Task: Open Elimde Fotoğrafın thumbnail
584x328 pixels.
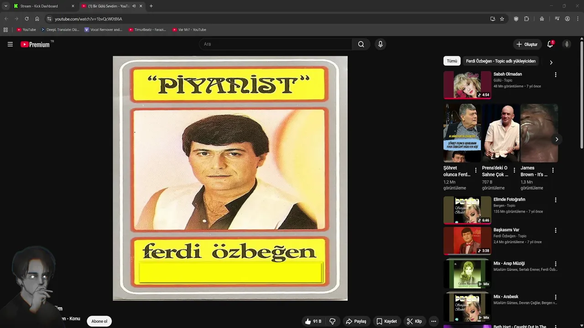Action: tap(467, 210)
